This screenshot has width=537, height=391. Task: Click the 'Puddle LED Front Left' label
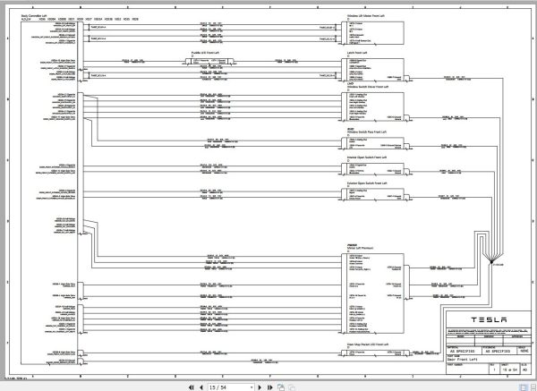205,53
